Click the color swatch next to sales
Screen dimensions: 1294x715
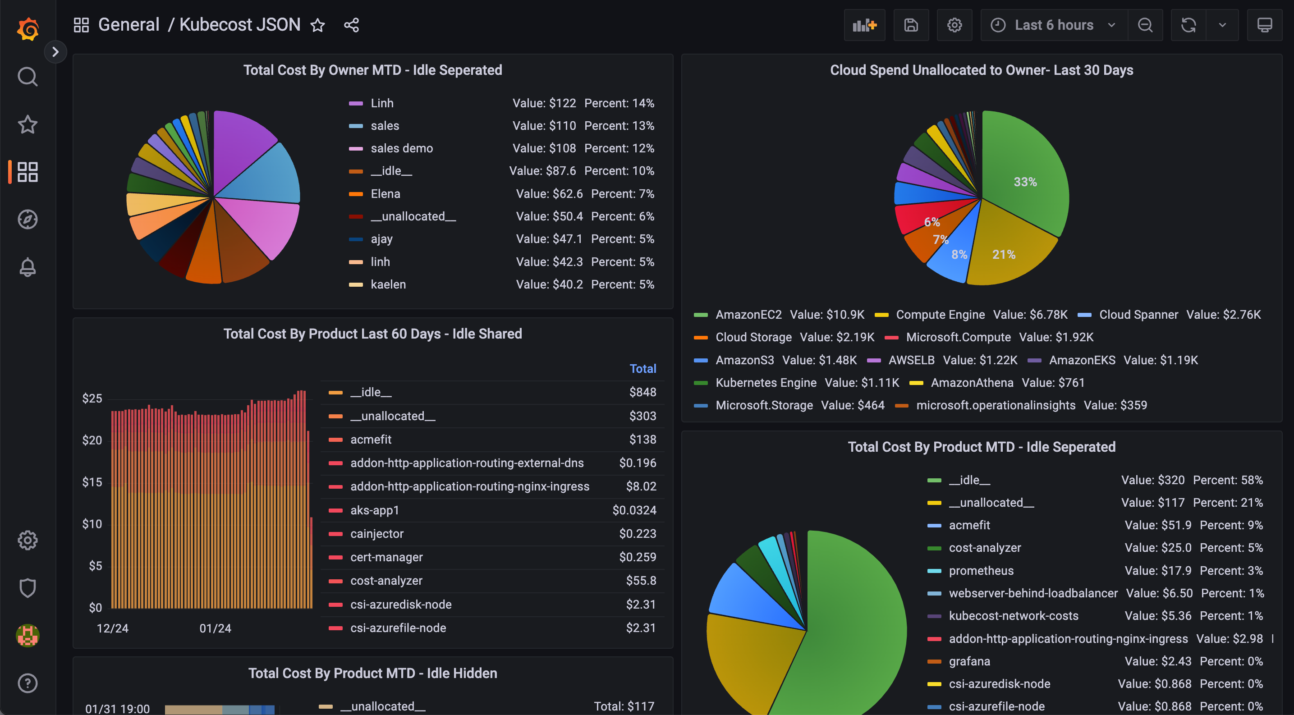tap(357, 125)
